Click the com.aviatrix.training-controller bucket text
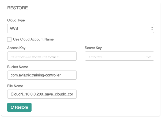The image size is (162, 118). tap(36, 75)
